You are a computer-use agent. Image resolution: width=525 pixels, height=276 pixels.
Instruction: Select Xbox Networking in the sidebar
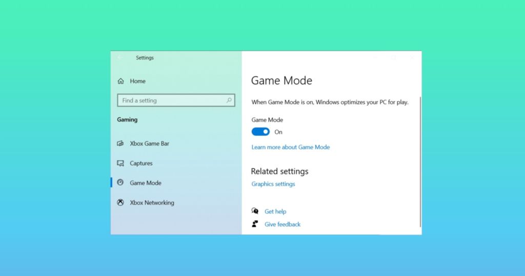(152, 203)
